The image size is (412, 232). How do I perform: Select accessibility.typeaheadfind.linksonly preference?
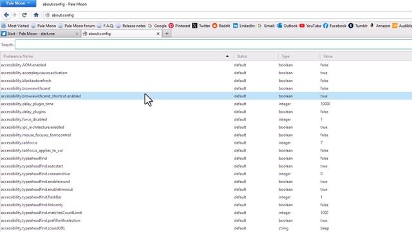click(x=206, y=205)
